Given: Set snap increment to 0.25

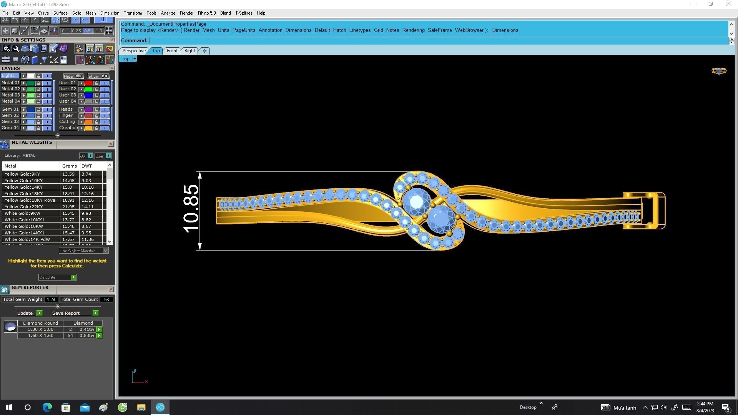Looking at the screenshot, I should pyautogui.click(x=76, y=31).
